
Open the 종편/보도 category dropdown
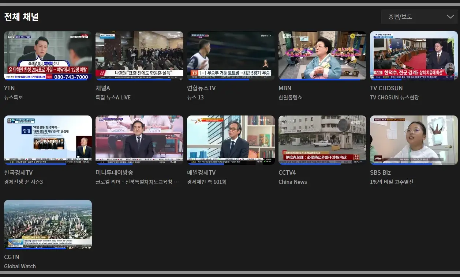pyautogui.click(x=419, y=16)
